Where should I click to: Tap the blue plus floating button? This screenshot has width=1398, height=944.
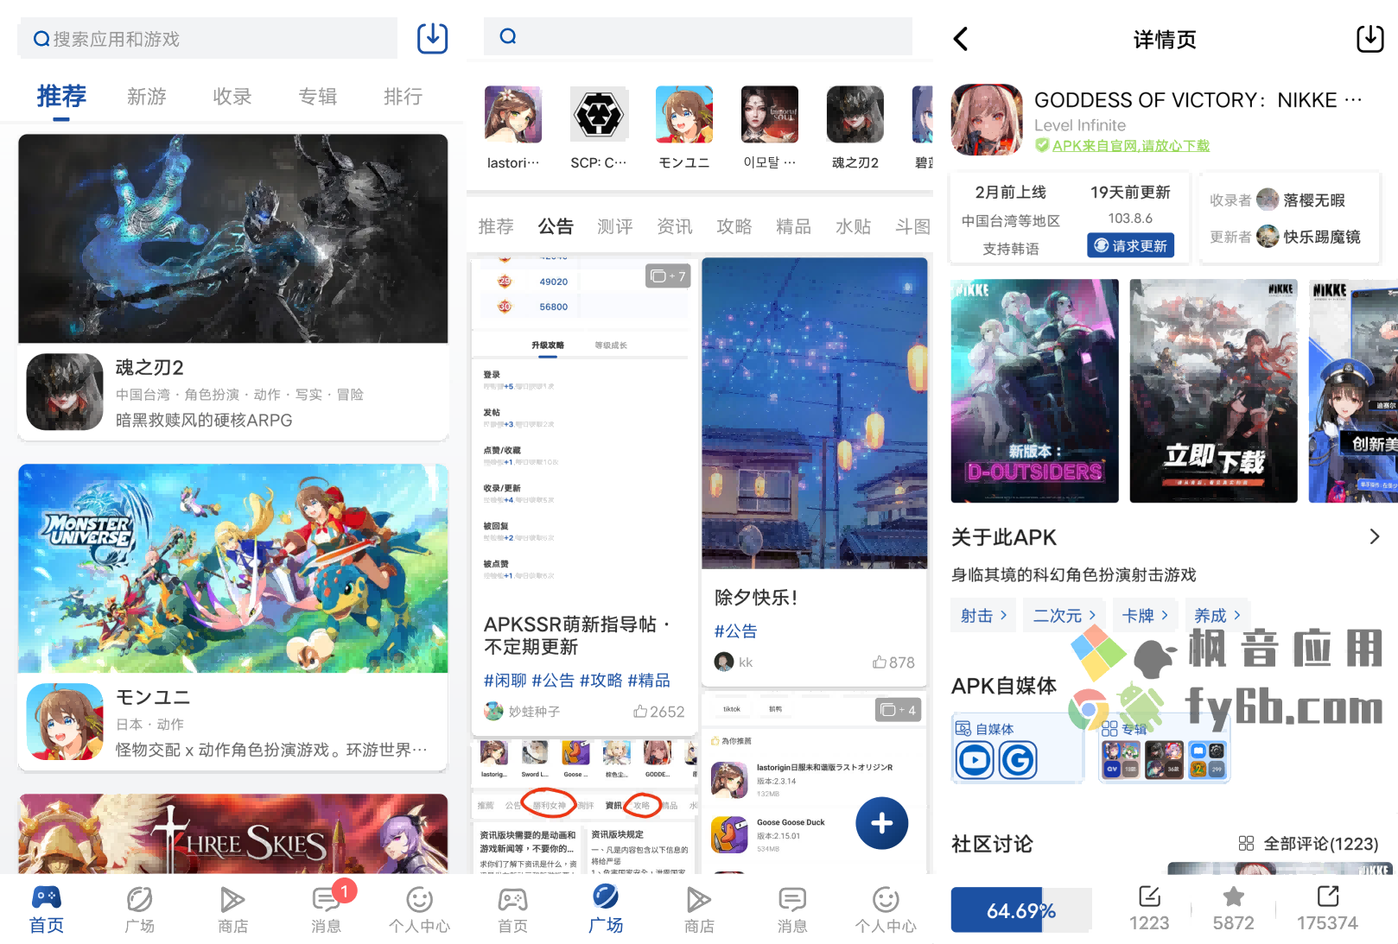click(x=881, y=823)
